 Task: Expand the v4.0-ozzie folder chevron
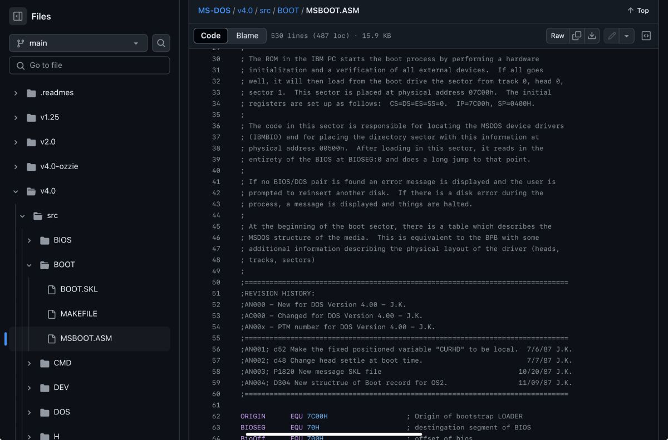16,166
